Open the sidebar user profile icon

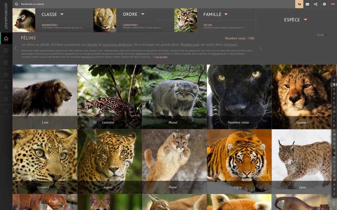tap(6, 87)
